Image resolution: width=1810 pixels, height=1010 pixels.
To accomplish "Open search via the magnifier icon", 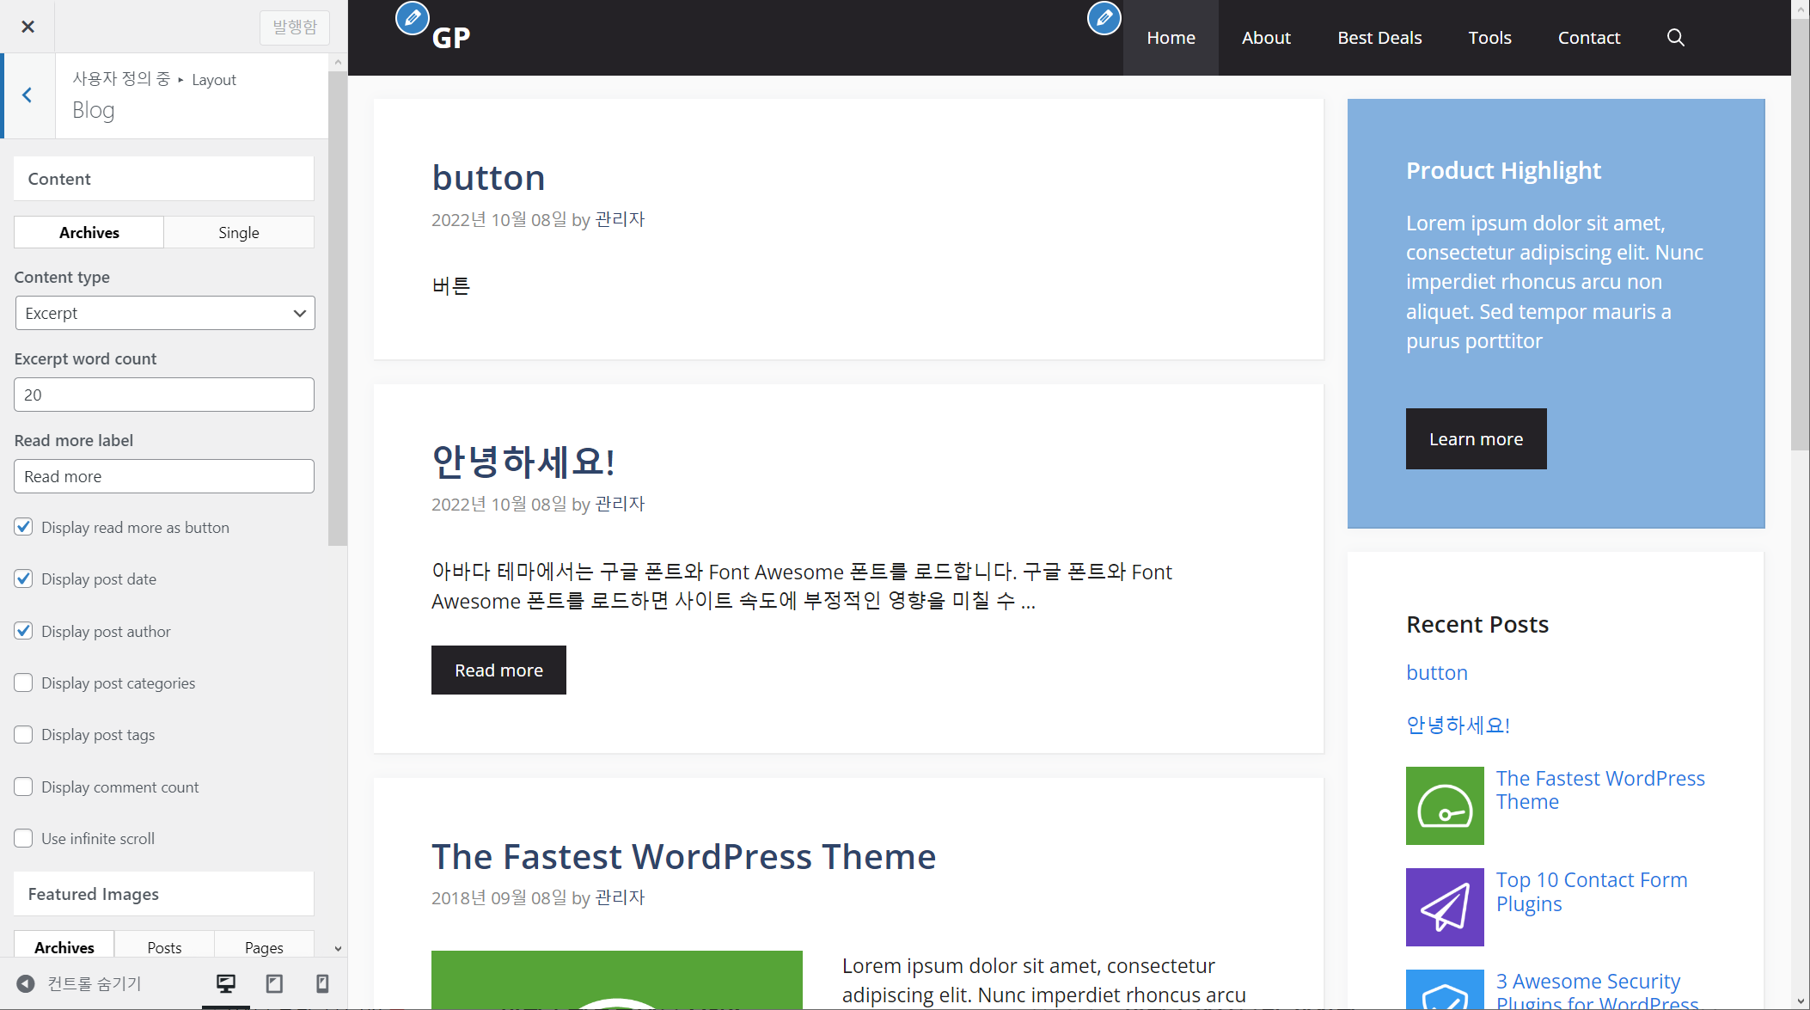I will pyautogui.click(x=1675, y=38).
